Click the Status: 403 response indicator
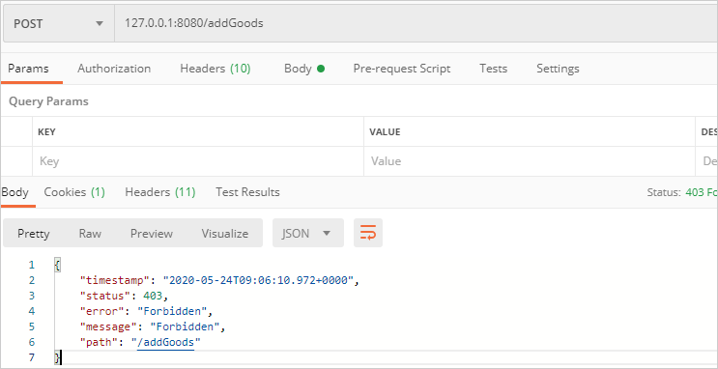 [682, 192]
